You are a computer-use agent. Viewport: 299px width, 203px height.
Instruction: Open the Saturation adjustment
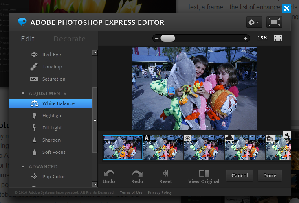53,79
